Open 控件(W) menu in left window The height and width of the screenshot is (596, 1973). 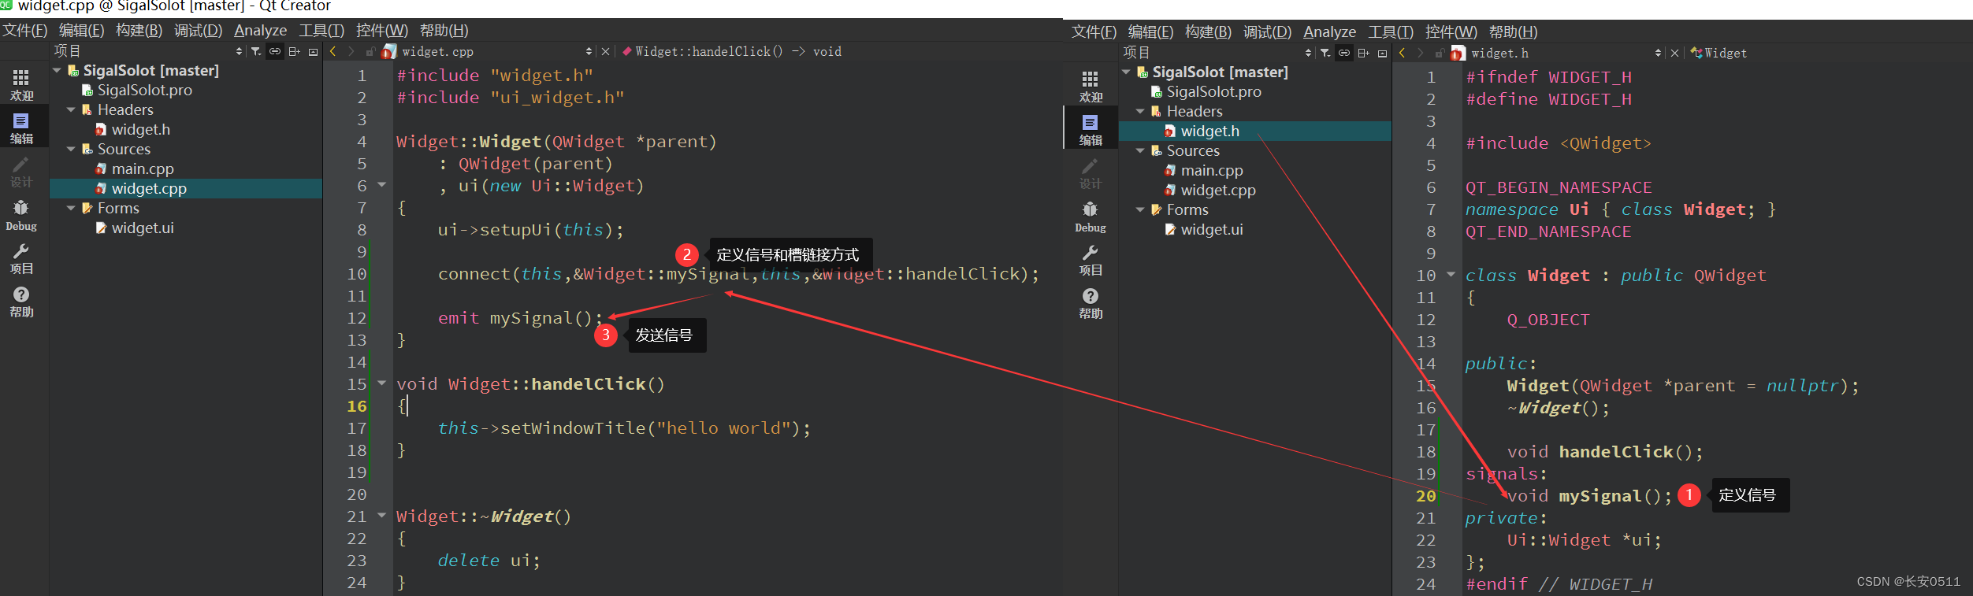[382, 30]
